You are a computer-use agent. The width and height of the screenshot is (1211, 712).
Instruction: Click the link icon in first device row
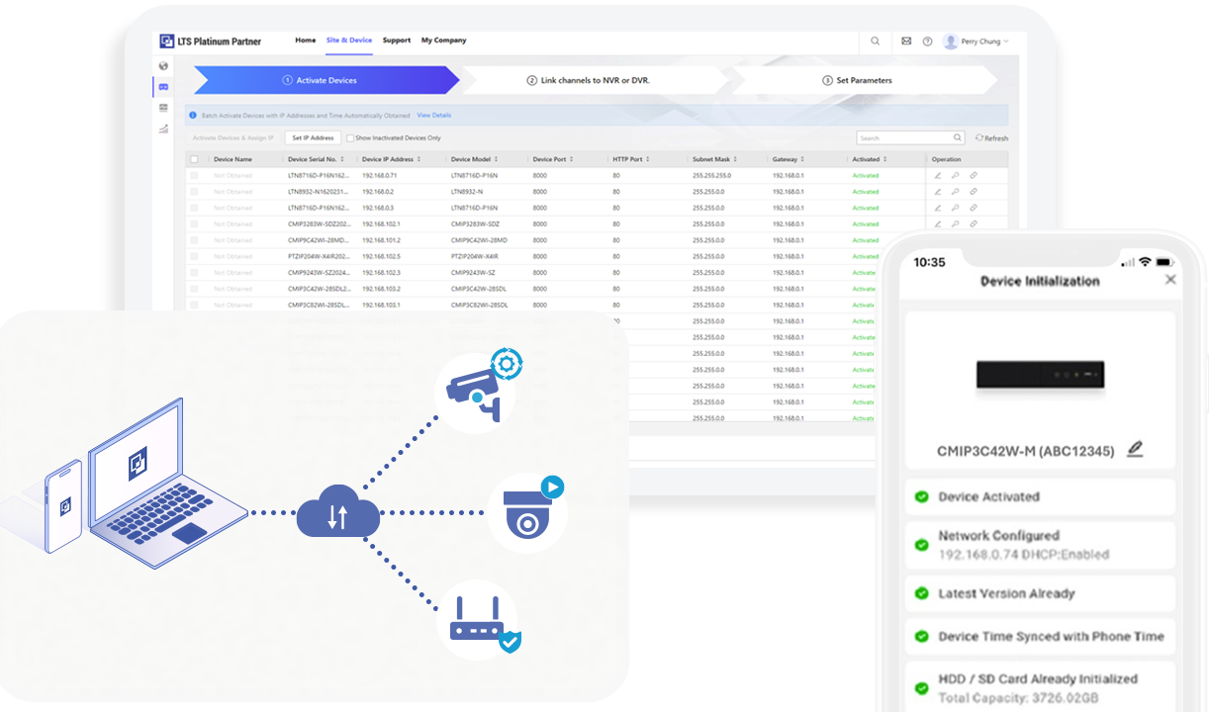(974, 176)
